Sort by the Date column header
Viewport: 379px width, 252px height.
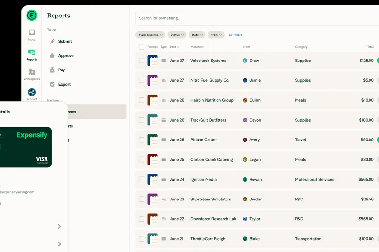pos(174,47)
